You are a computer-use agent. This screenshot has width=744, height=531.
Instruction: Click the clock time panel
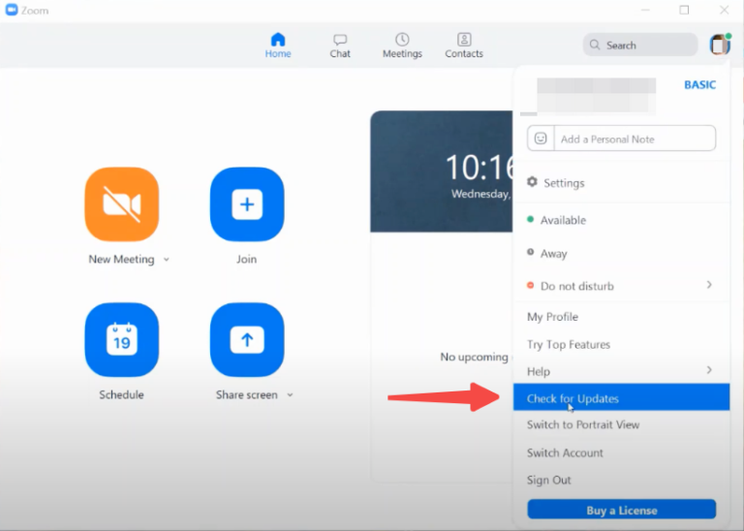pyautogui.click(x=442, y=172)
